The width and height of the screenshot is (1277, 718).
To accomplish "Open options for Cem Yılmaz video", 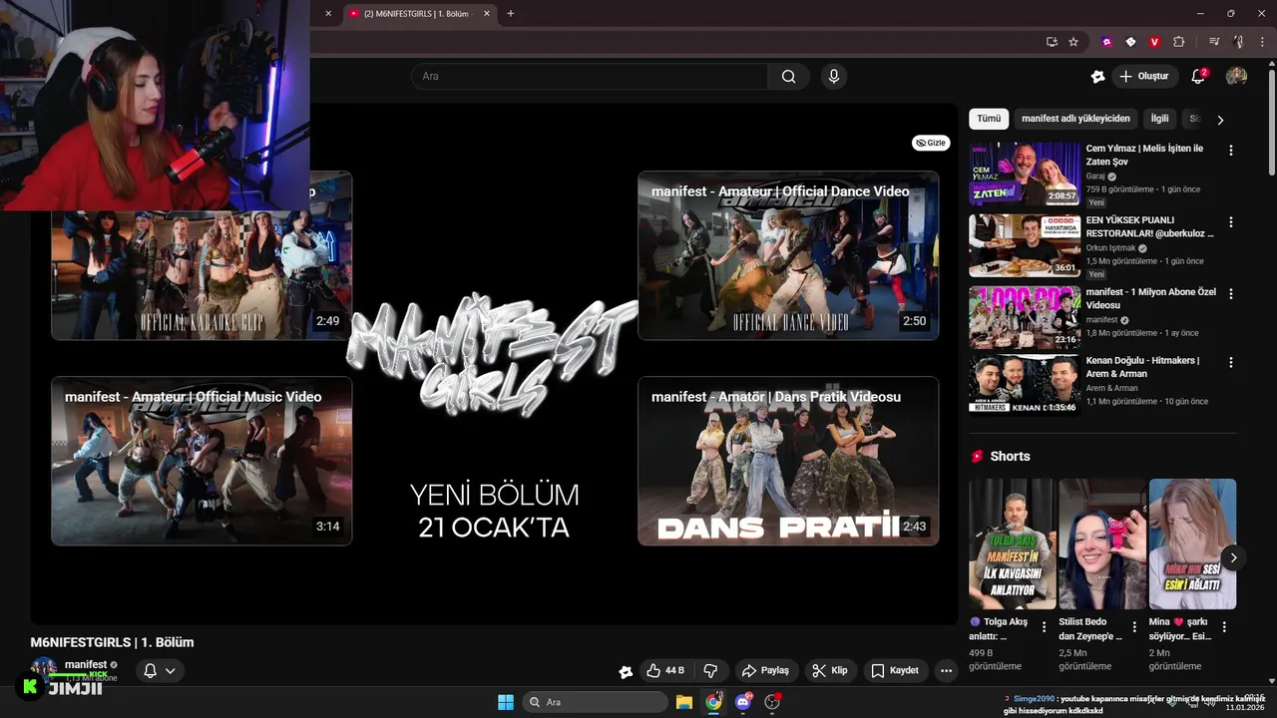I will pyautogui.click(x=1231, y=151).
